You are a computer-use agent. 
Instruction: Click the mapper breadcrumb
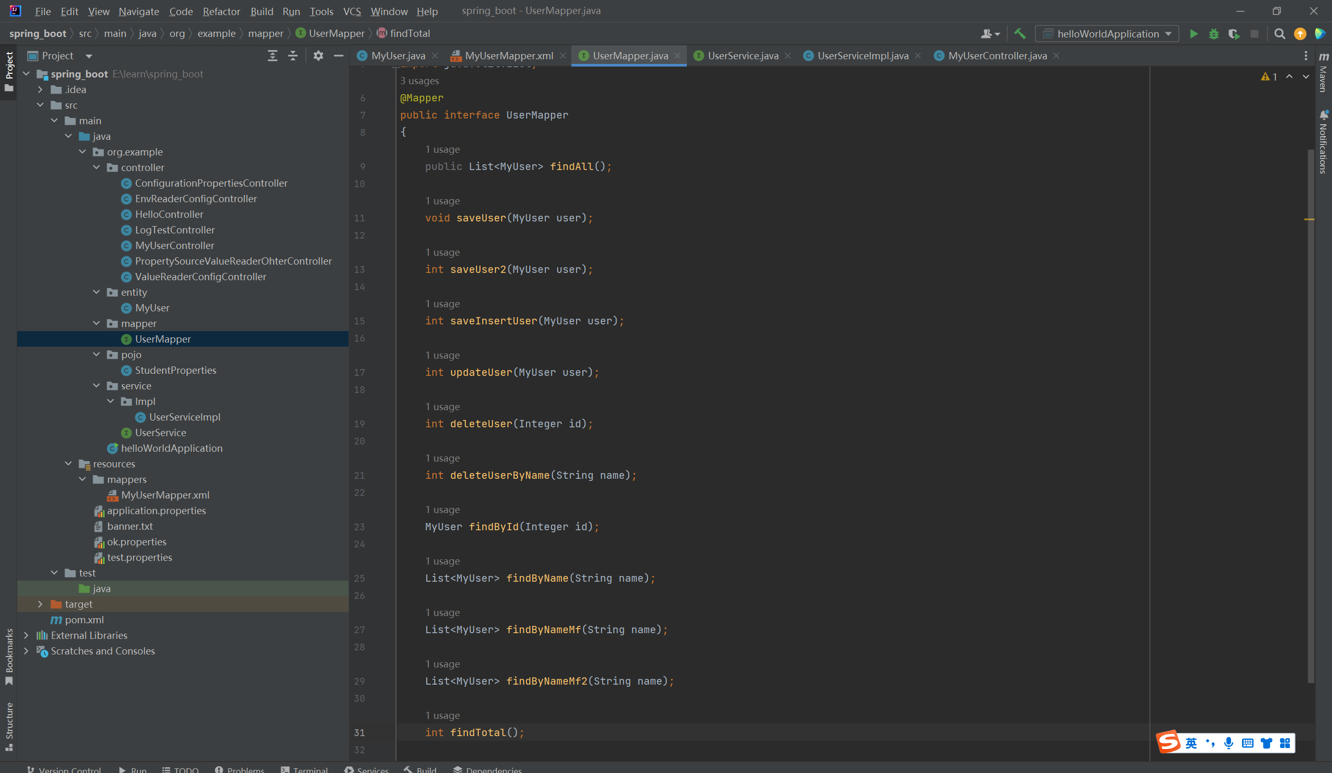265,33
